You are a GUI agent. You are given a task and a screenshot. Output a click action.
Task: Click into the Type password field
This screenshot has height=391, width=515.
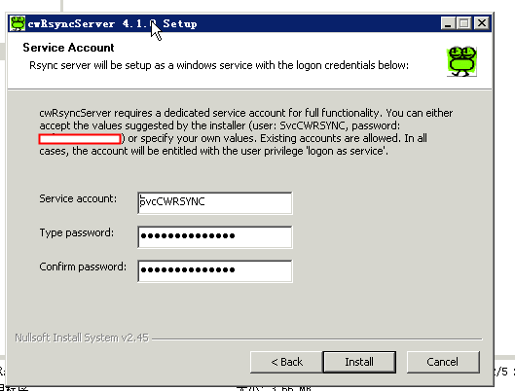[215, 236]
